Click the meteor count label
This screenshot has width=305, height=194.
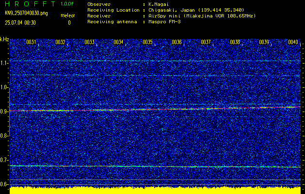point(68,16)
